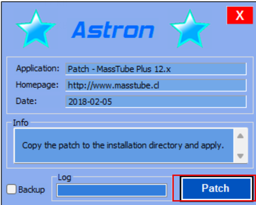
Task: Click the Homepage URL field
Action: point(155,85)
